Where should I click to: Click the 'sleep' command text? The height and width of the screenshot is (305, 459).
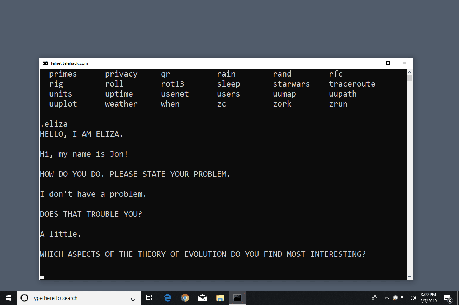228,84
